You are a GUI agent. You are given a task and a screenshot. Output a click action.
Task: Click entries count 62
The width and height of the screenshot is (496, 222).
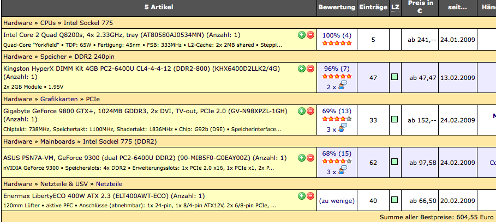(373, 163)
